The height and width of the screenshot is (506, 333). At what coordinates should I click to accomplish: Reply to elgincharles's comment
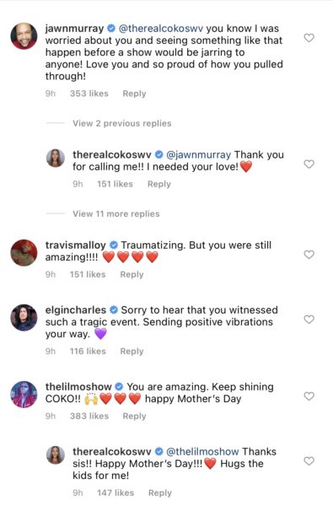pos(132,351)
